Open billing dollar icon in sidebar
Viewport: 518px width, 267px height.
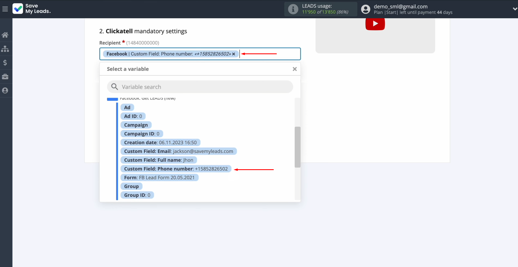click(x=5, y=63)
